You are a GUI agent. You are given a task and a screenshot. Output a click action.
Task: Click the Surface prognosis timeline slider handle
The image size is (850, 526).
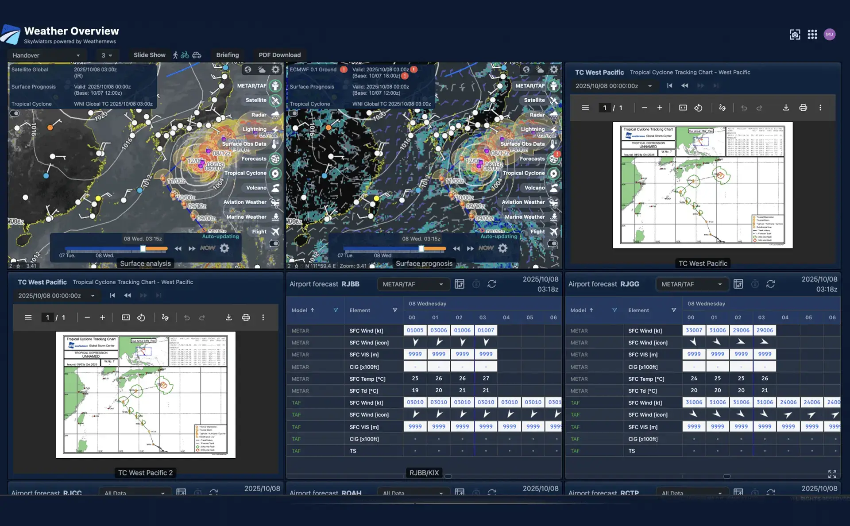click(x=421, y=248)
